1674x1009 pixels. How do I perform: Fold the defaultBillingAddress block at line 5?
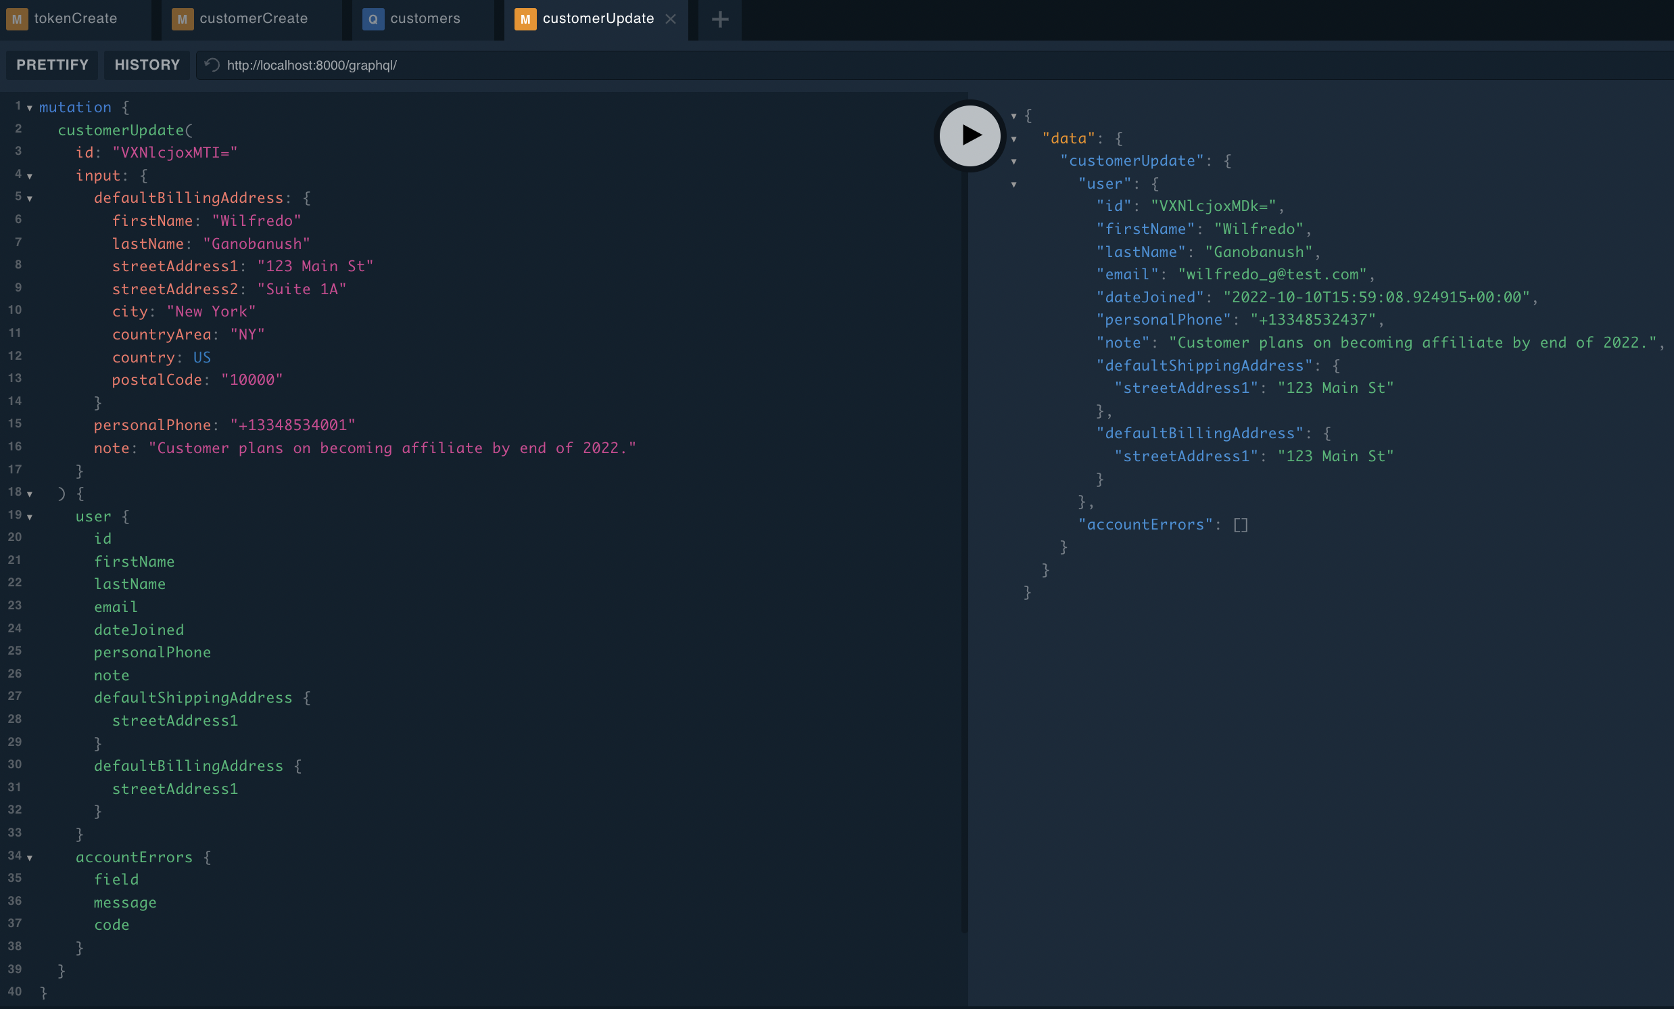click(30, 198)
